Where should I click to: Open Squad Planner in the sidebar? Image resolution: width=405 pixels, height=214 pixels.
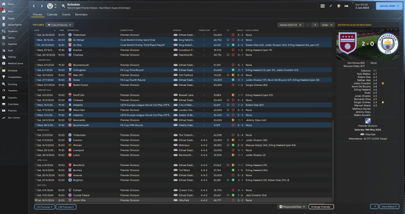15,25
